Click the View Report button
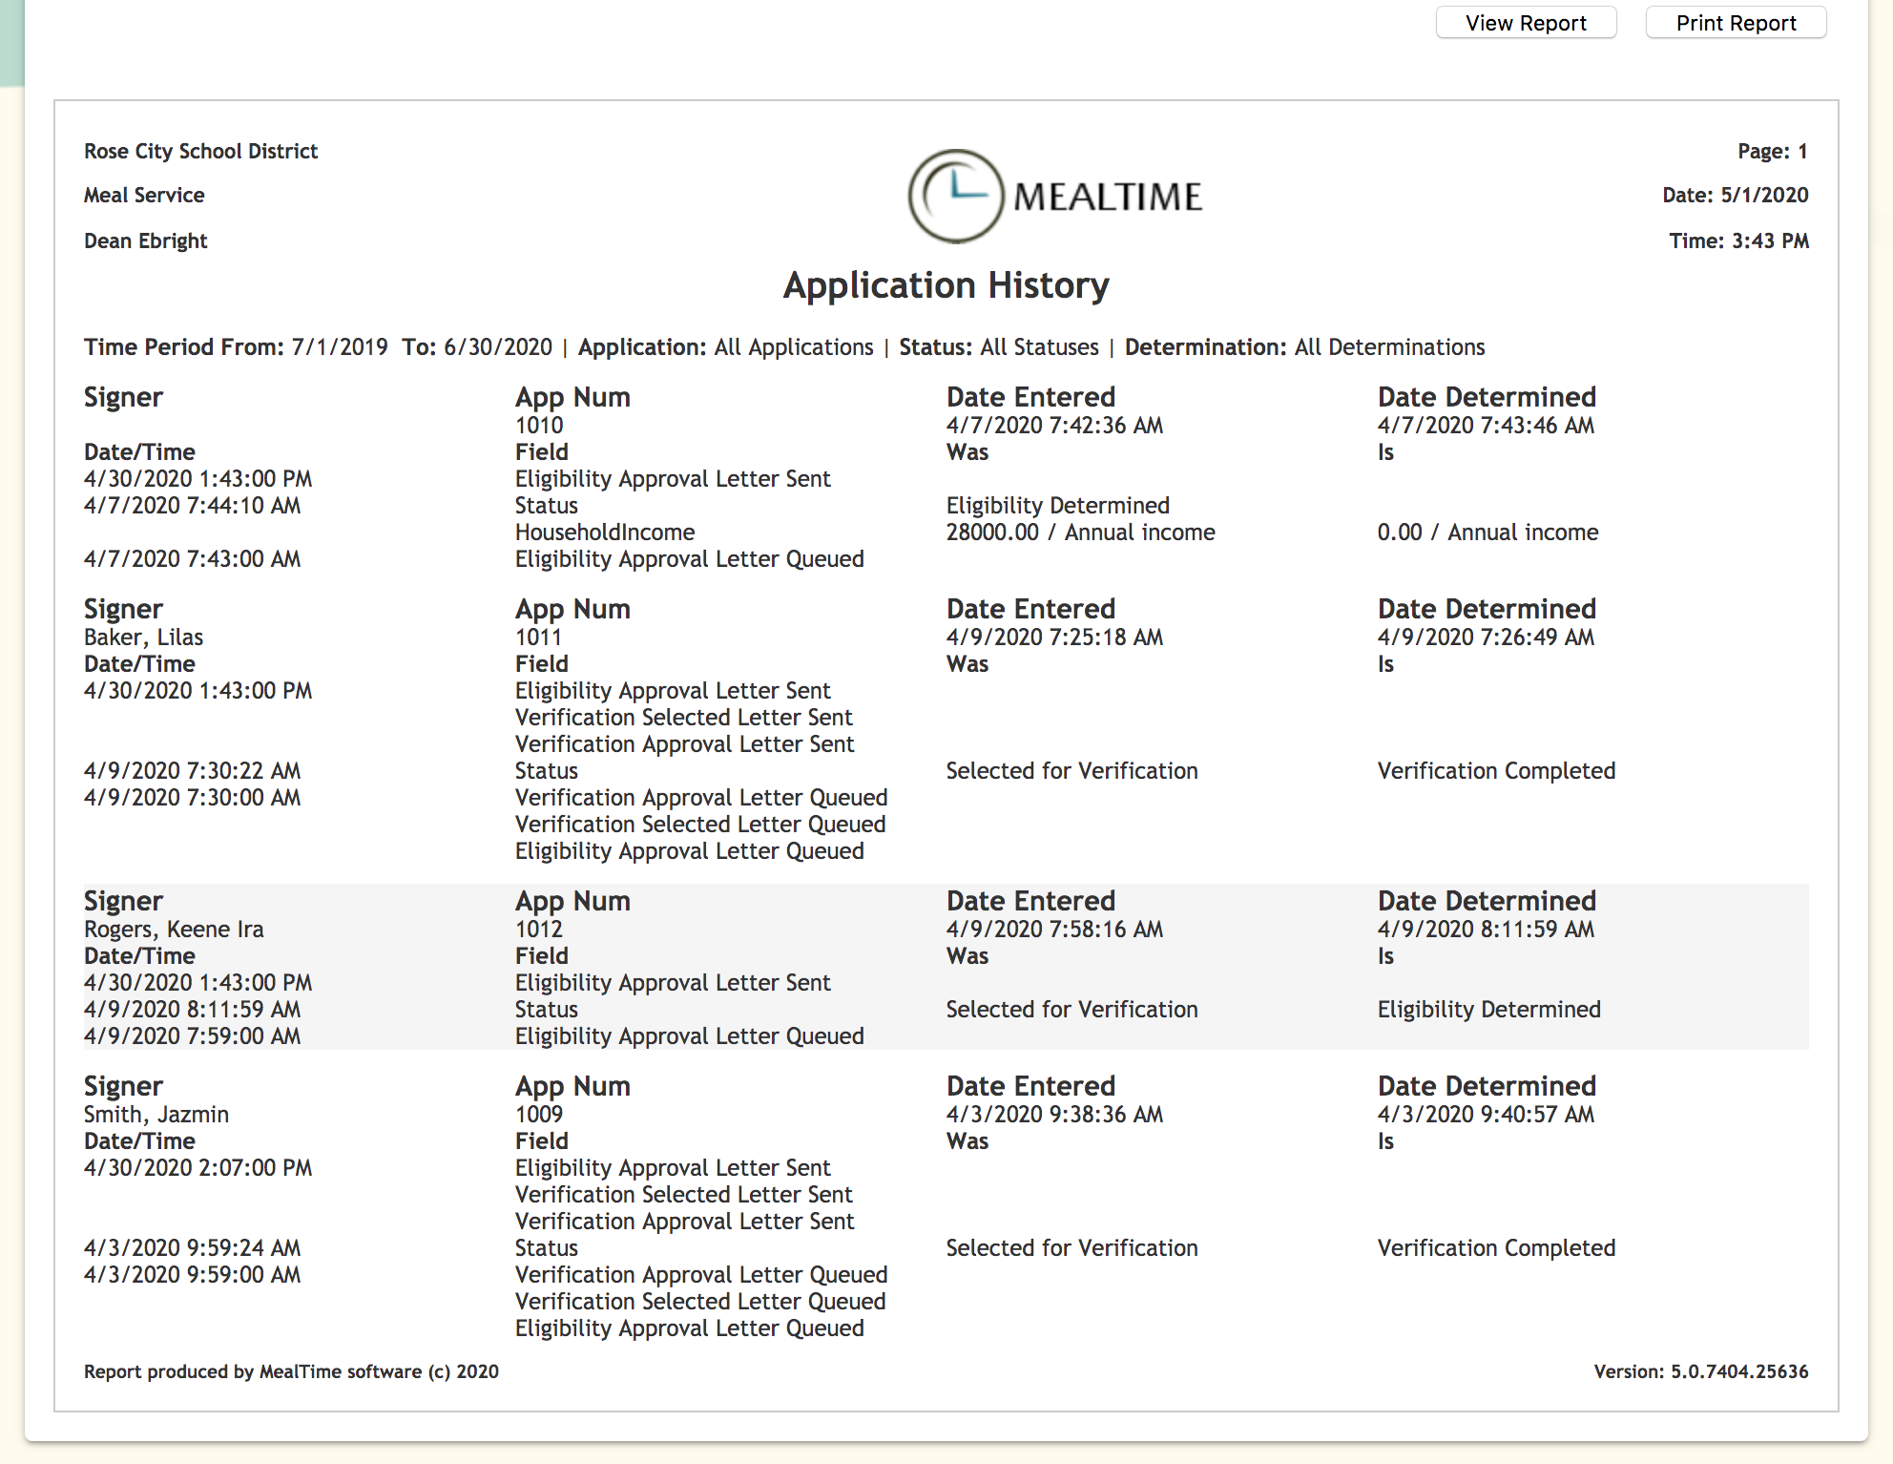 click(x=1525, y=23)
